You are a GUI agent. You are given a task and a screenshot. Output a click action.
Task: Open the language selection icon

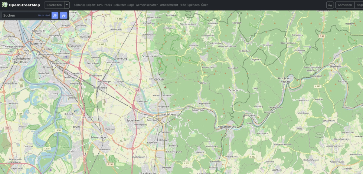pyautogui.click(x=330, y=5)
